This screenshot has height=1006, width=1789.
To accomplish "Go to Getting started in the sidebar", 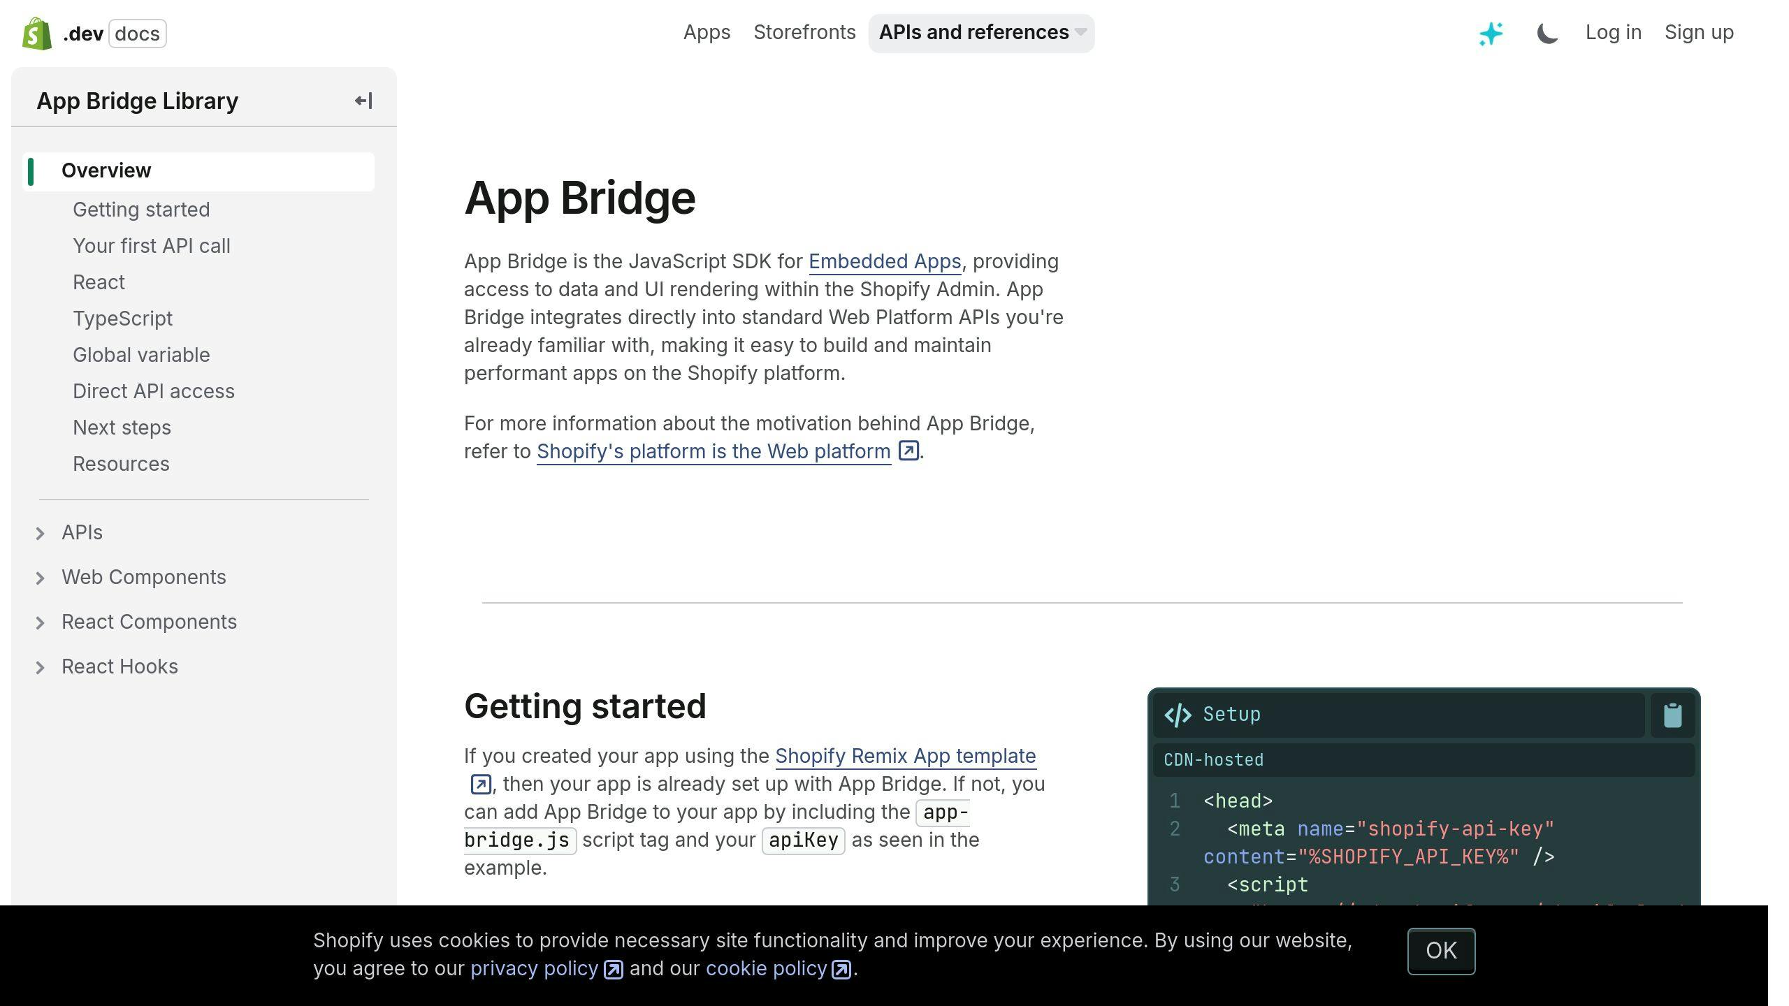I will coord(141,210).
